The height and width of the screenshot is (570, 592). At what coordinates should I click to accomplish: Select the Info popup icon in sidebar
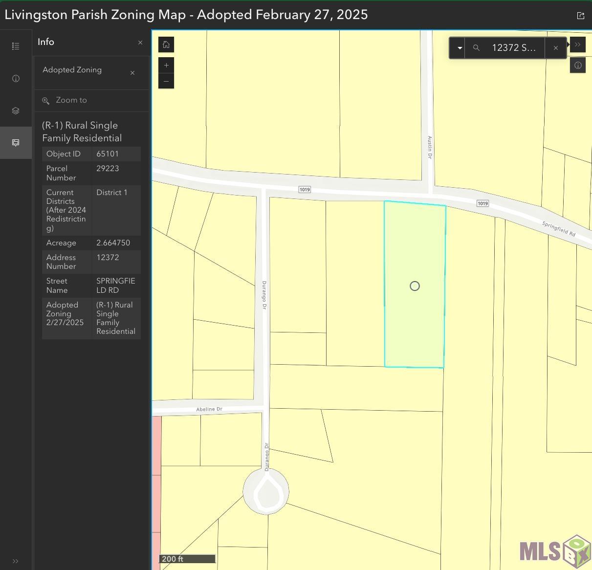(16, 143)
